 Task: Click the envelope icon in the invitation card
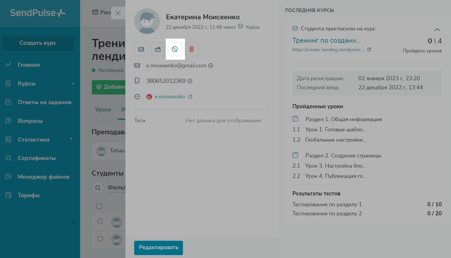coord(295,29)
